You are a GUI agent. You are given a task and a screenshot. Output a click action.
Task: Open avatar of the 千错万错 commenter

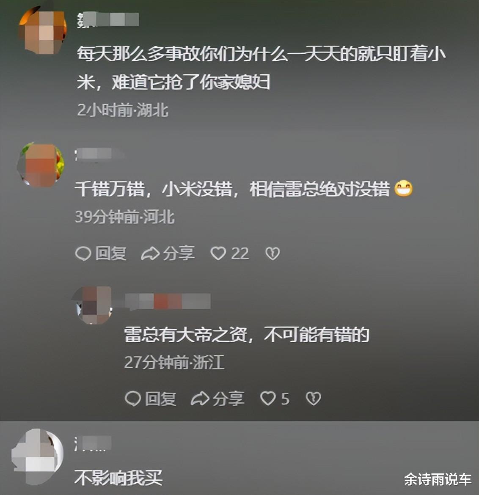coord(41,165)
